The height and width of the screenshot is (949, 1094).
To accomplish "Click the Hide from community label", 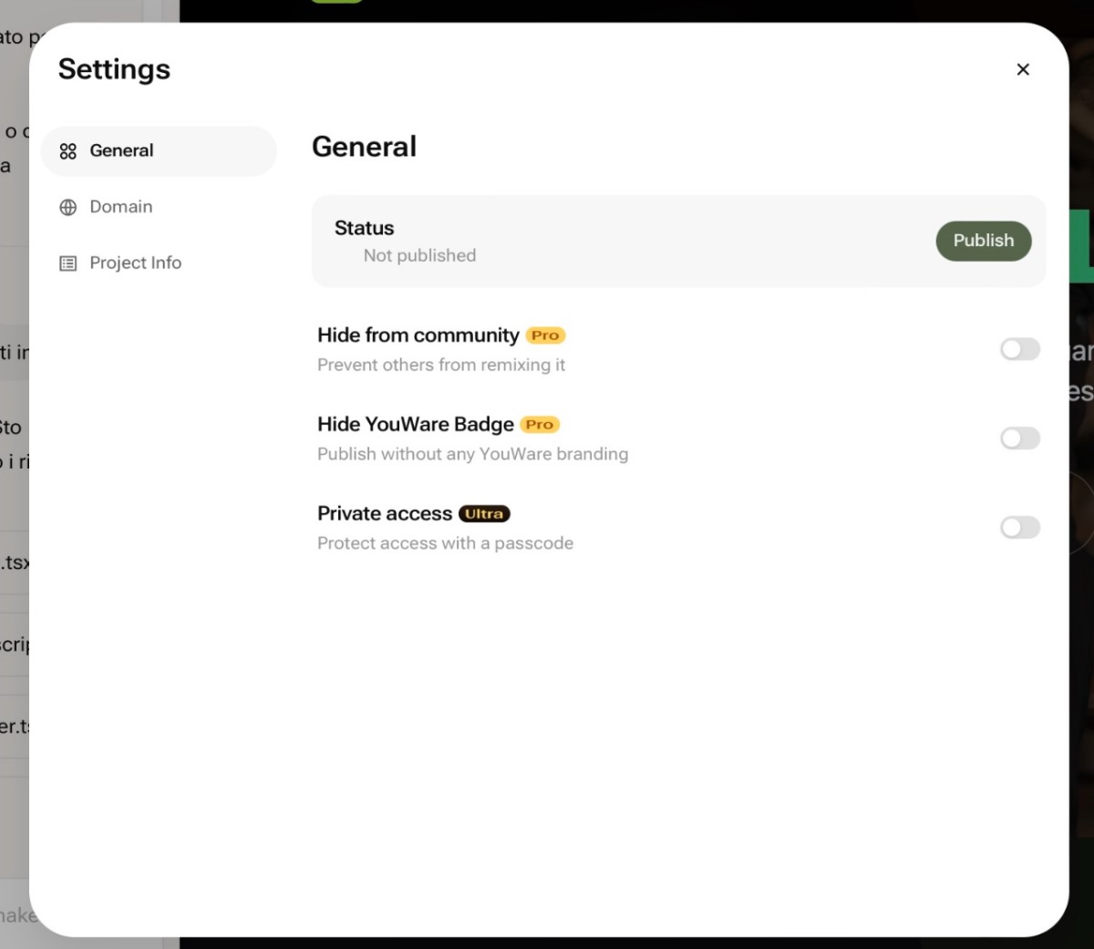I will pos(418,335).
